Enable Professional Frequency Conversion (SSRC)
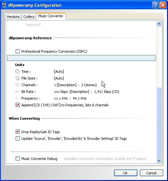168x181 pixels. (x=18, y=51)
